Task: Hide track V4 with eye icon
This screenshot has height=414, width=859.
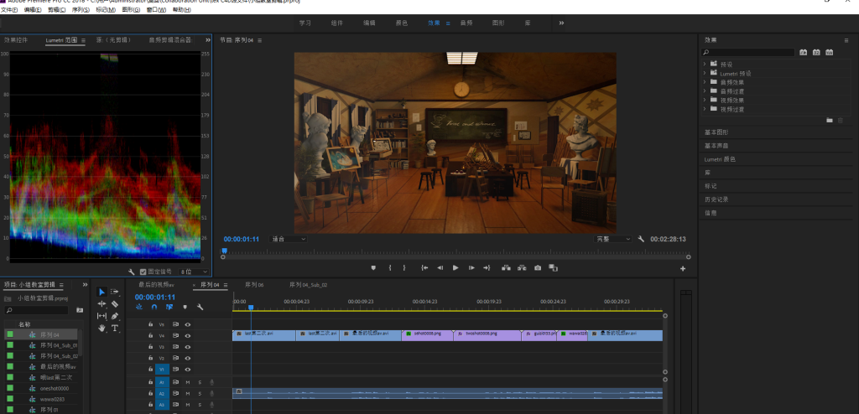Action: pyautogui.click(x=187, y=336)
